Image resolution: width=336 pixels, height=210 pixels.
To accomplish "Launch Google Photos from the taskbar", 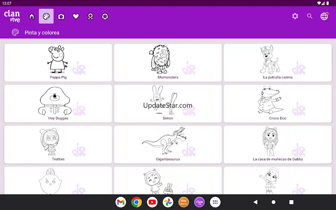I will click(x=168, y=202).
